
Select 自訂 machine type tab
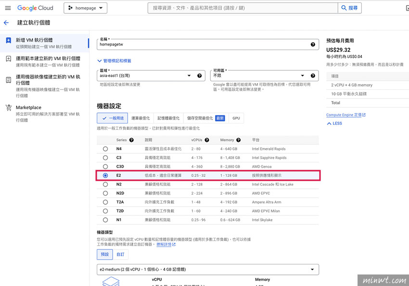point(120,254)
